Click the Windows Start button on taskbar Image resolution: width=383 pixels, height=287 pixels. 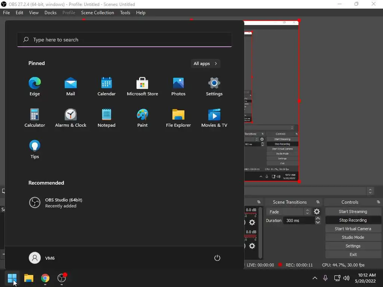12,278
